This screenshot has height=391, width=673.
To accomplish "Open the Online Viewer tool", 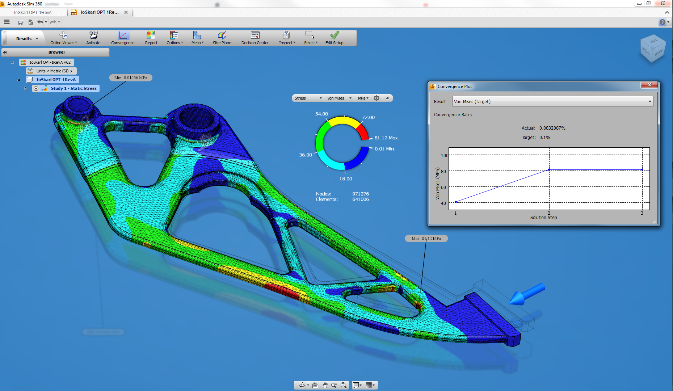I will click(x=63, y=38).
